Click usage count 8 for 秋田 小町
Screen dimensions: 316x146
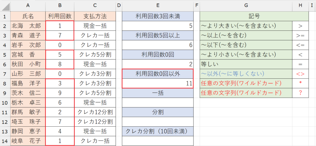click(60, 64)
